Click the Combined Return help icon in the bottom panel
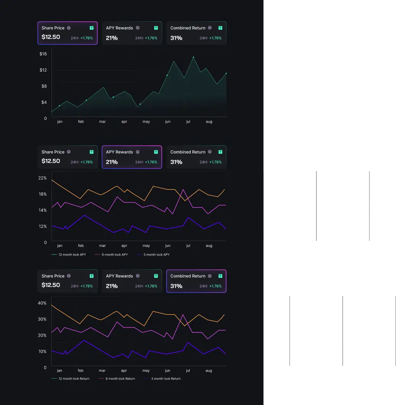The width and height of the screenshot is (396, 405). pyautogui.click(x=210, y=276)
